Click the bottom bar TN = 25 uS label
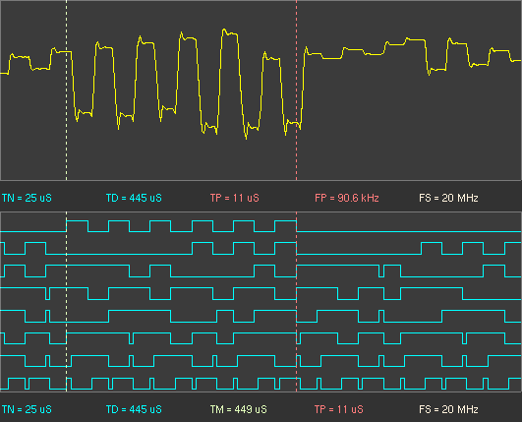The width and height of the screenshot is (522, 422). coord(27,409)
